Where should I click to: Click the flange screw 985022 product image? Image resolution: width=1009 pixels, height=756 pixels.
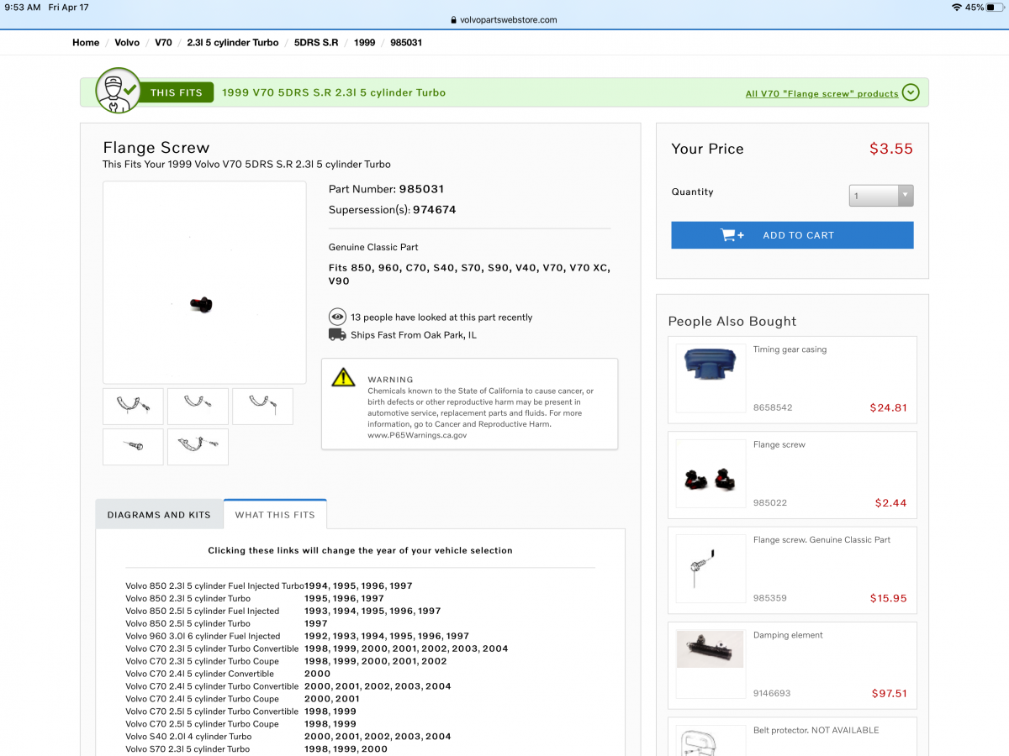point(711,474)
